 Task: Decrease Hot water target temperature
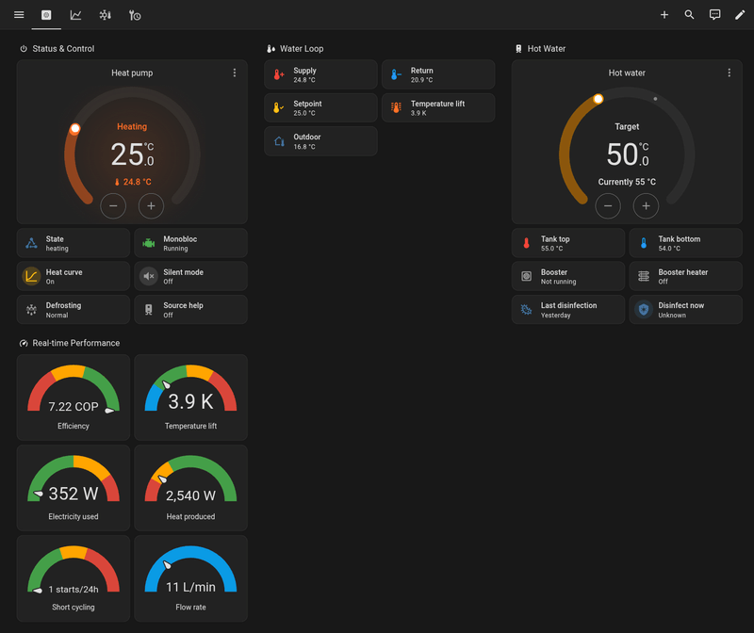608,205
